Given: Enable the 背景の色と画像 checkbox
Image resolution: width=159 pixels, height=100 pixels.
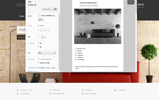Looking at the screenshot, I should pyautogui.click(x=39, y=63).
